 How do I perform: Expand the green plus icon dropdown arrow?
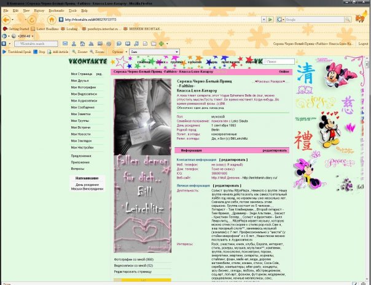(167, 44)
